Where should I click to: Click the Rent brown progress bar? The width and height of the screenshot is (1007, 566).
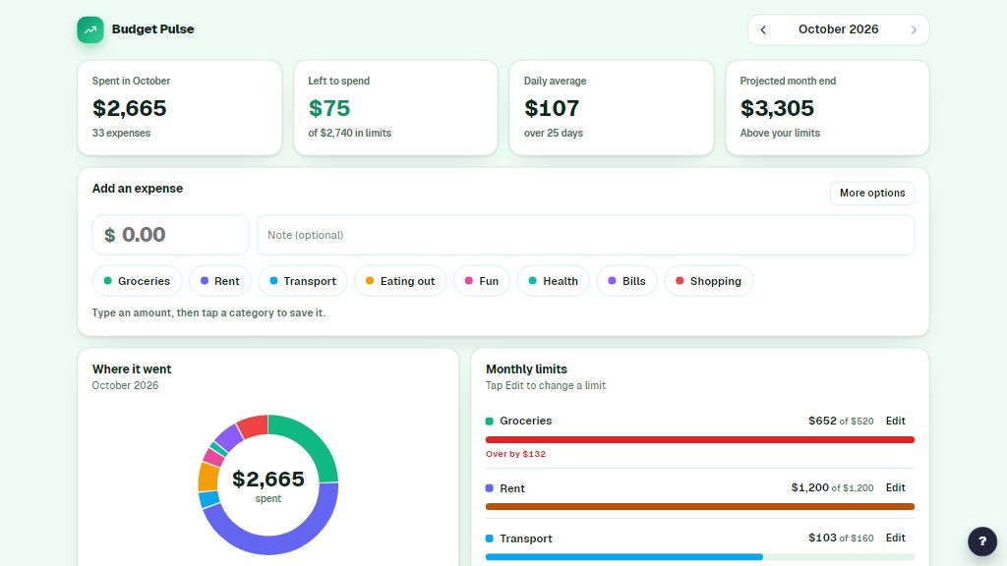coord(700,506)
